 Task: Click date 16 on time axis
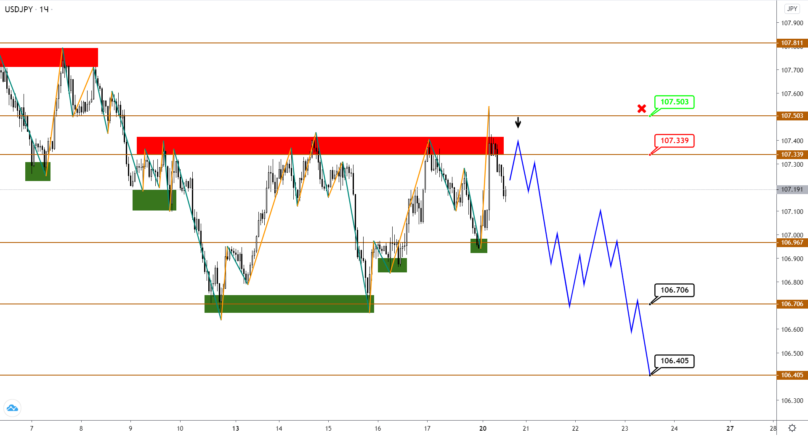tap(378, 429)
